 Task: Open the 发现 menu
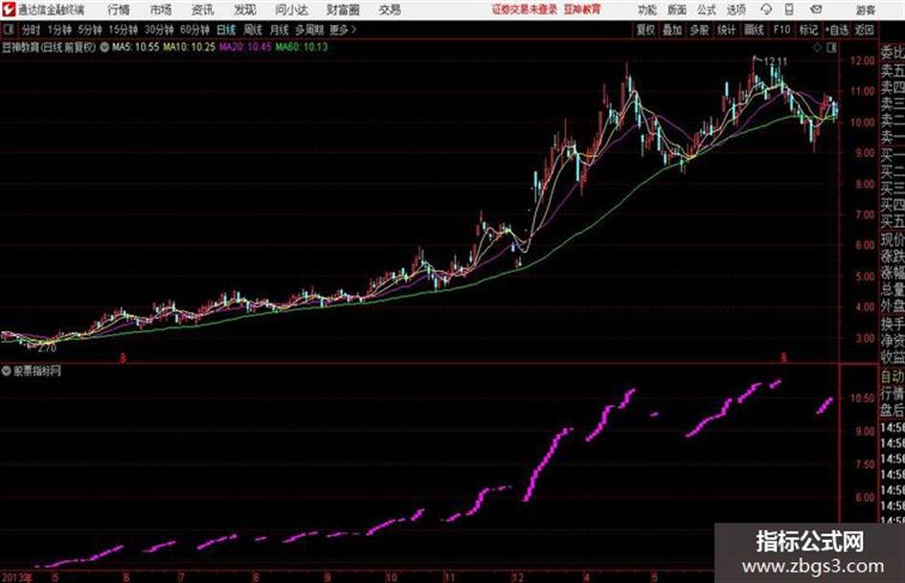(245, 10)
